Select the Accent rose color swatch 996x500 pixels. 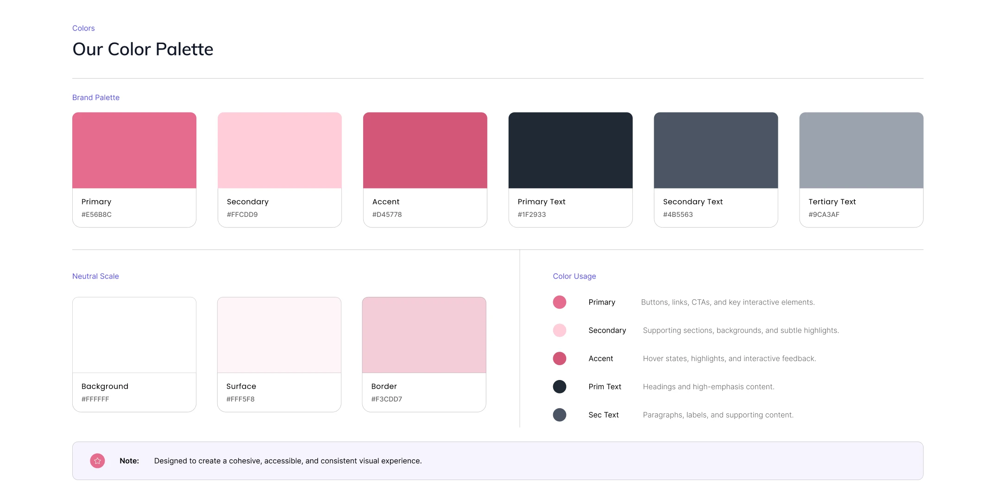click(425, 150)
